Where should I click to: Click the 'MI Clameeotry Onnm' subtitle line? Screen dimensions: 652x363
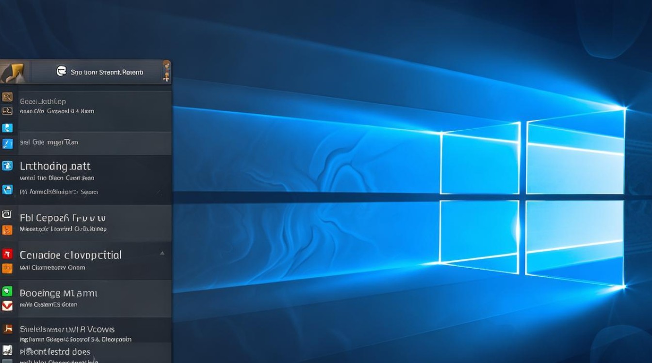pos(52,267)
